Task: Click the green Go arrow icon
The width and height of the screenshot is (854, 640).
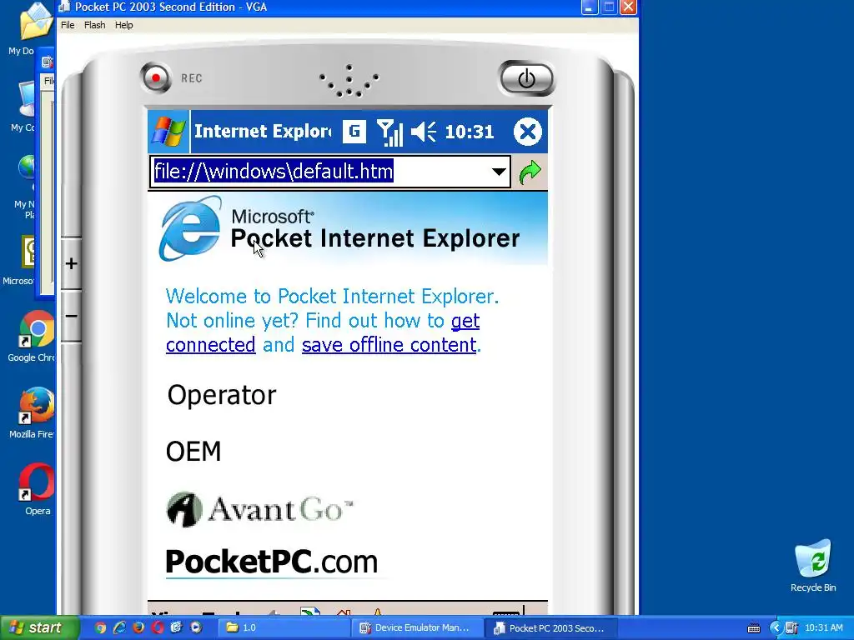Action: click(530, 172)
